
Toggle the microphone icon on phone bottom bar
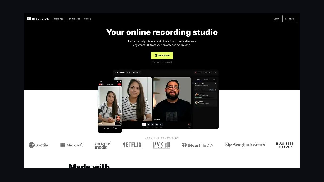(108, 128)
